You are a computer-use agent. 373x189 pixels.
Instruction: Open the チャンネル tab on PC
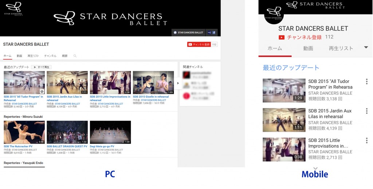pyautogui.click(x=50, y=56)
